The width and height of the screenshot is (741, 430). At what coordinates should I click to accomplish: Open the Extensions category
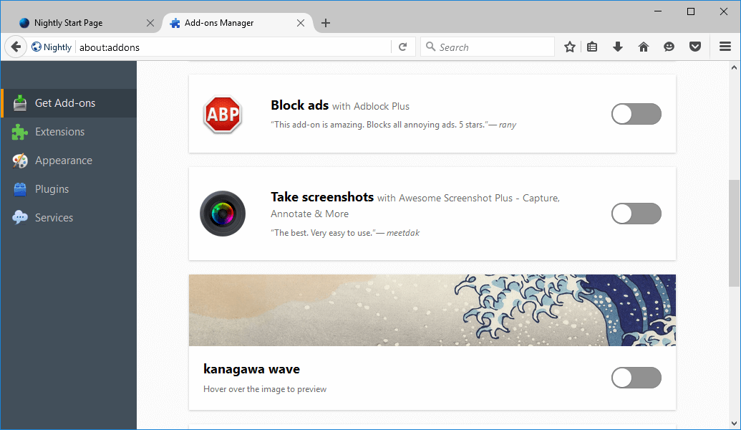tap(69, 132)
